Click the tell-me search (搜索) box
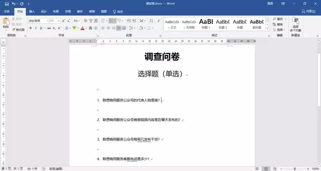Image resolution: width=321 pixels, height=171 pixels. coord(118,12)
